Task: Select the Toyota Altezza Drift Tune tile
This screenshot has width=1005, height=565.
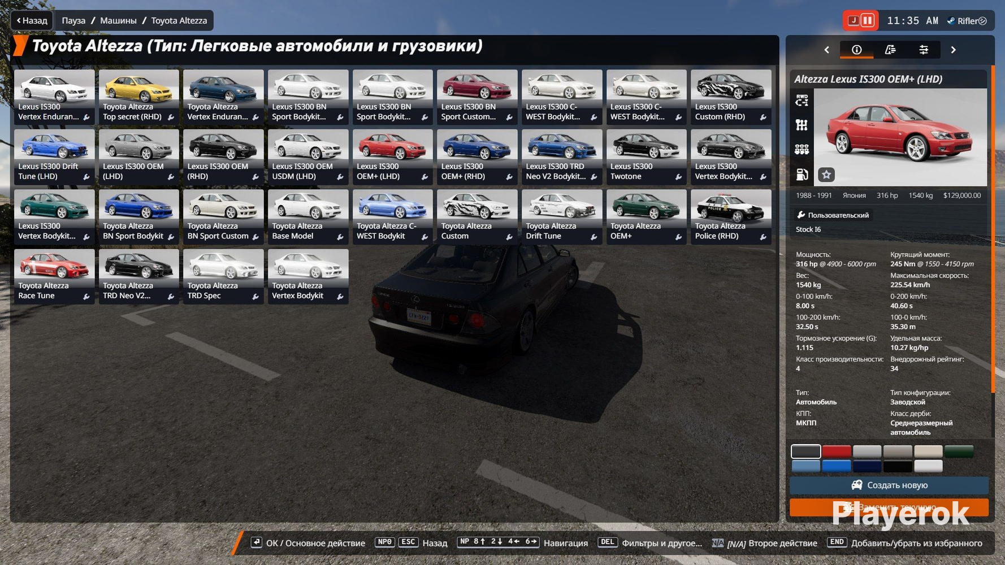Action: click(562, 217)
